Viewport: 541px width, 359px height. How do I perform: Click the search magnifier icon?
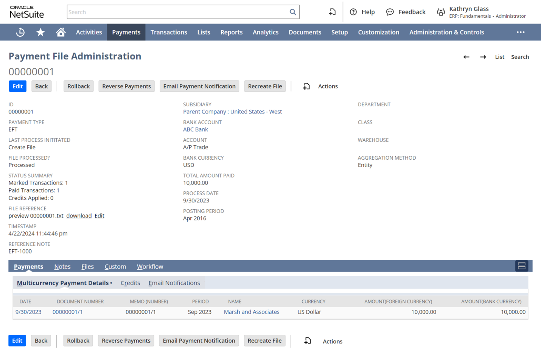[x=293, y=12]
